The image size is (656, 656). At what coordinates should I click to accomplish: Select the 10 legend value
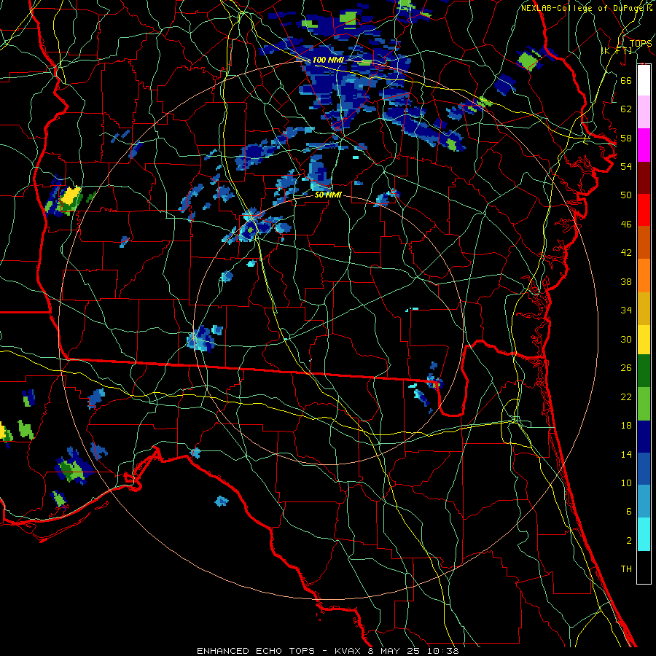coord(626,483)
